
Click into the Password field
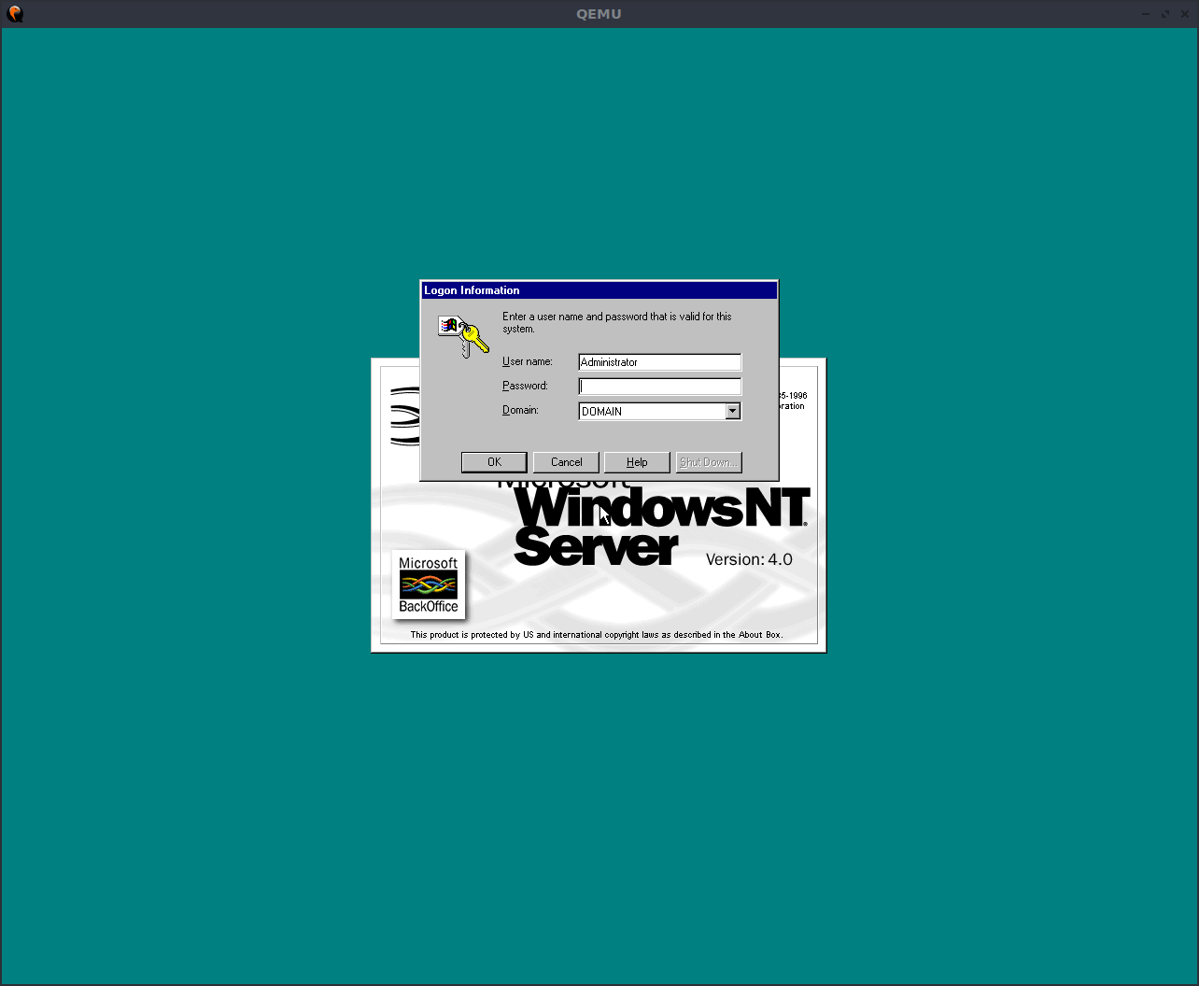tap(659, 387)
